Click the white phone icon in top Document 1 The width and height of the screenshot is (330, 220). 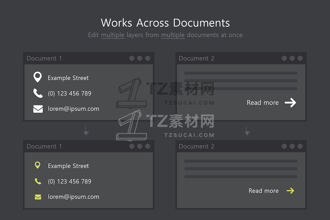click(x=38, y=93)
